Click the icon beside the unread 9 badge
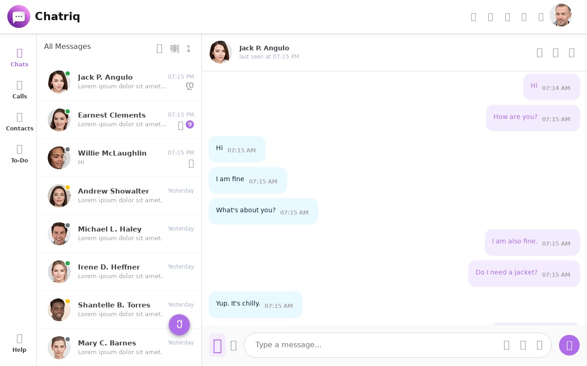 pyautogui.click(x=181, y=125)
